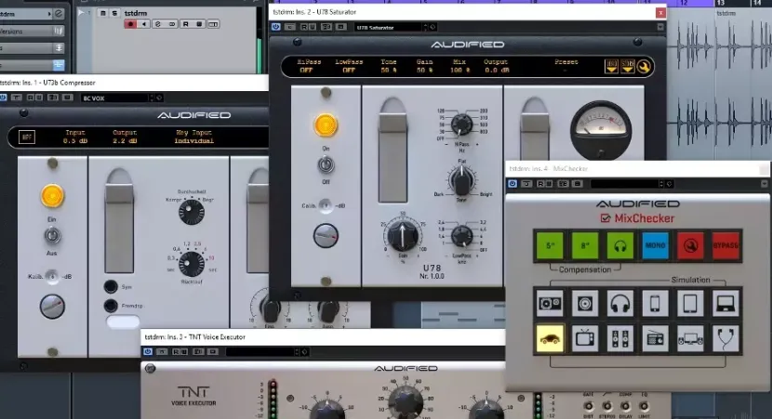The width and height of the screenshot is (772, 419).
Task: Click the HiPass Hz knob on U78 Saturator
Action: click(x=462, y=124)
